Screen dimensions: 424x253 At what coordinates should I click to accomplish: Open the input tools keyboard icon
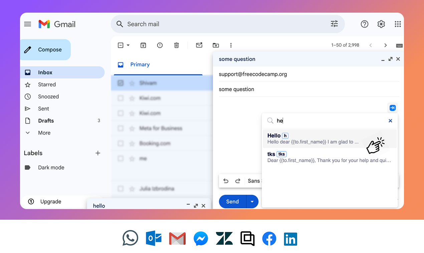point(399,46)
